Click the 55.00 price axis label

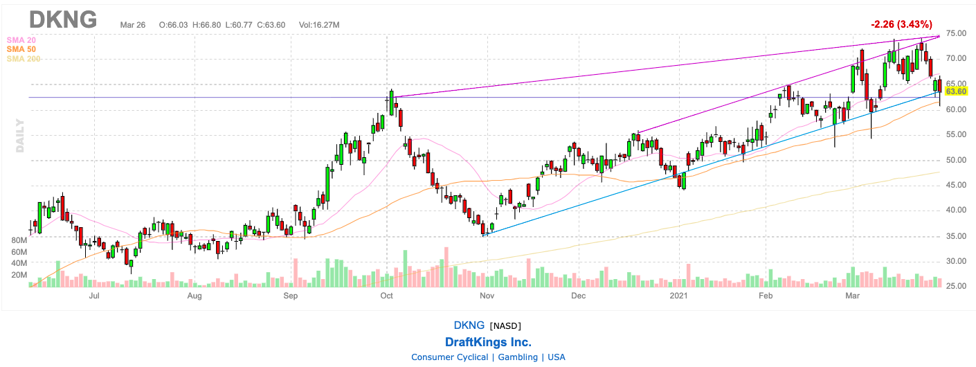[x=956, y=135]
